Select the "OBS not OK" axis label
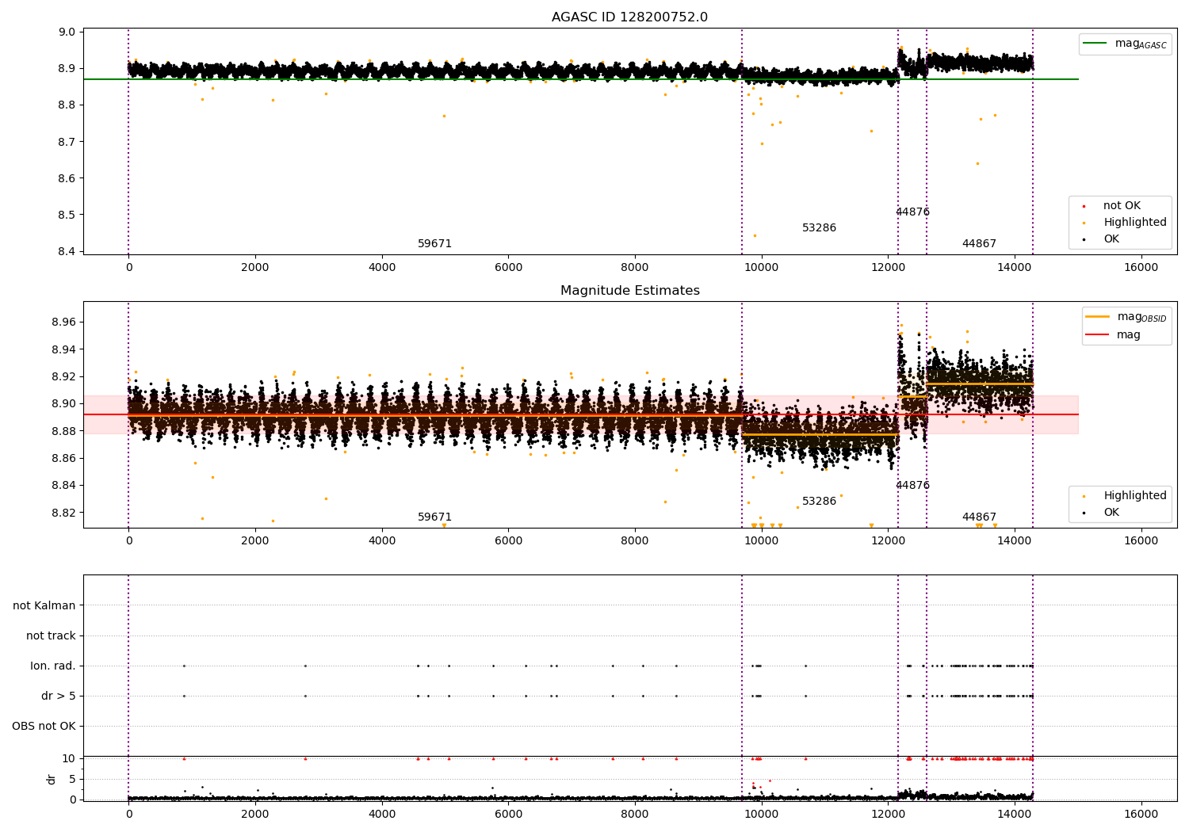Viewport: 1189px width, 832px height. [x=44, y=727]
